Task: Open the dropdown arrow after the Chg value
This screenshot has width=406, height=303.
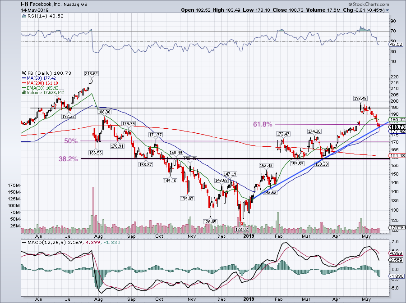Action: (x=388, y=10)
